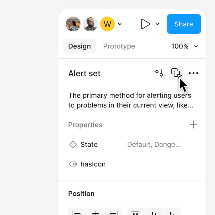Open the Present options dropdown arrow
Image resolution: width=215 pixels, height=215 pixels.
[157, 24]
